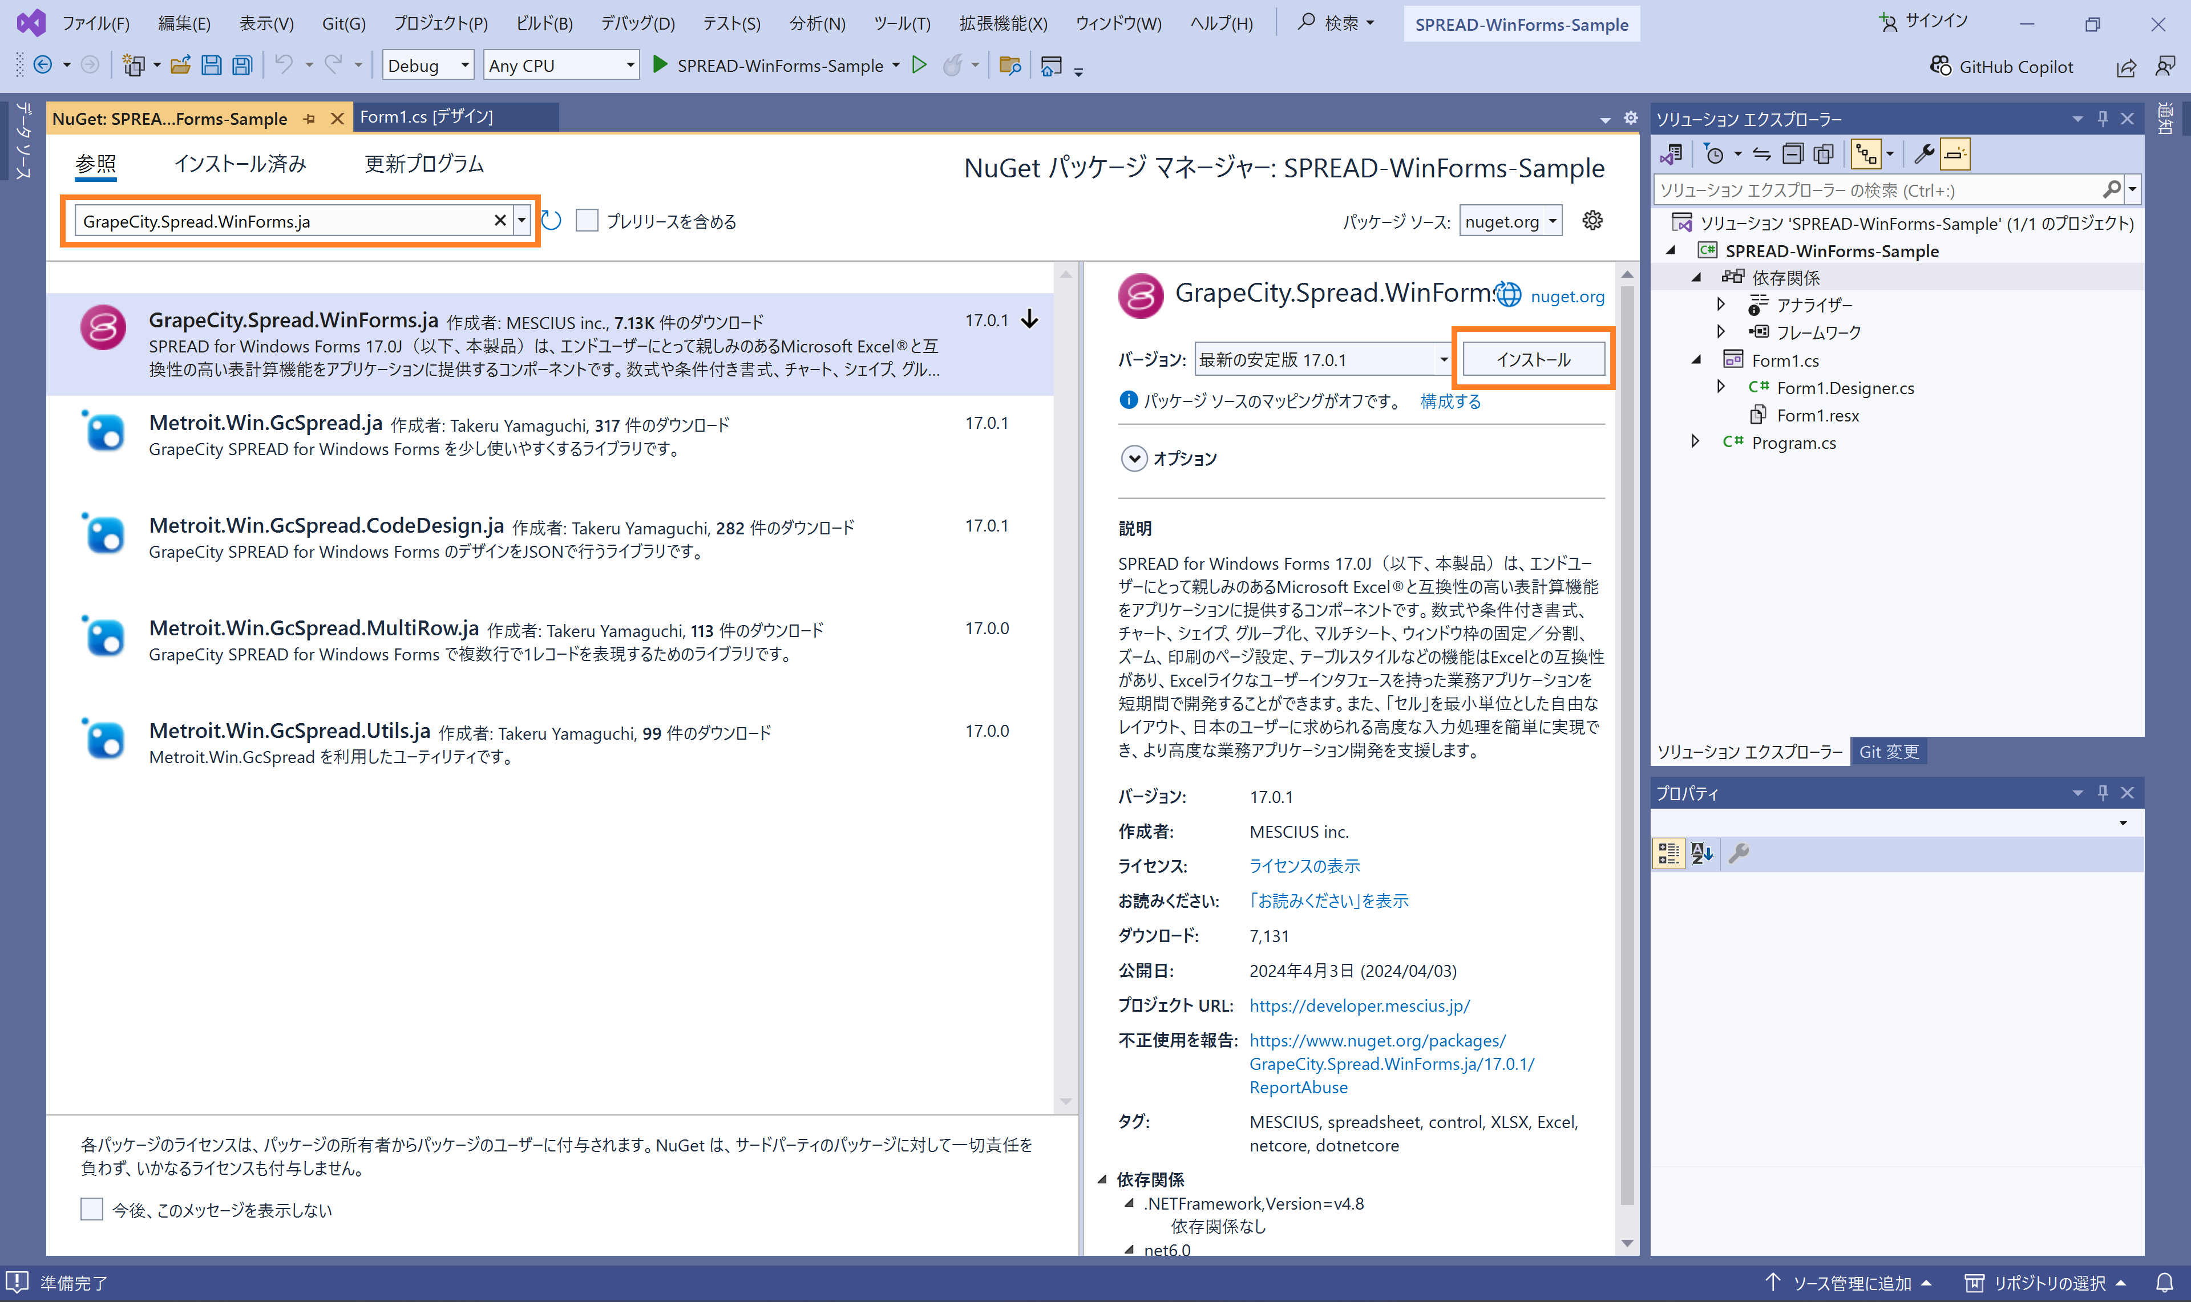This screenshot has height=1302, width=2191.
Task: Click the インストール button
Action: click(1534, 359)
